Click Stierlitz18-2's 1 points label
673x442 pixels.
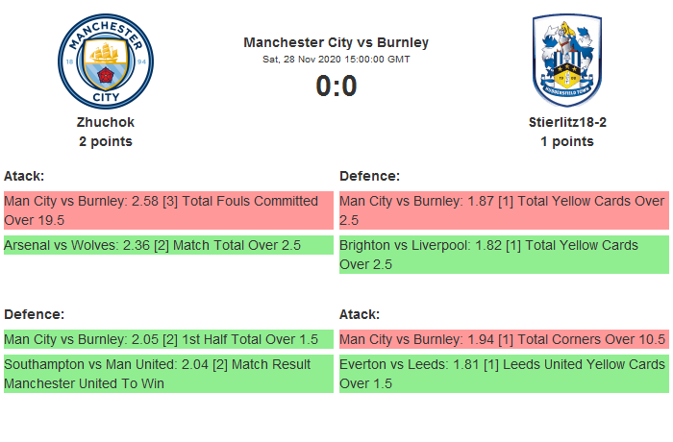point(567,141)
